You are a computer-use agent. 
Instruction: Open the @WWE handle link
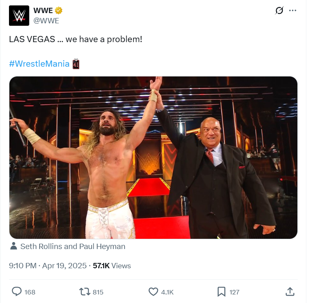46,20
